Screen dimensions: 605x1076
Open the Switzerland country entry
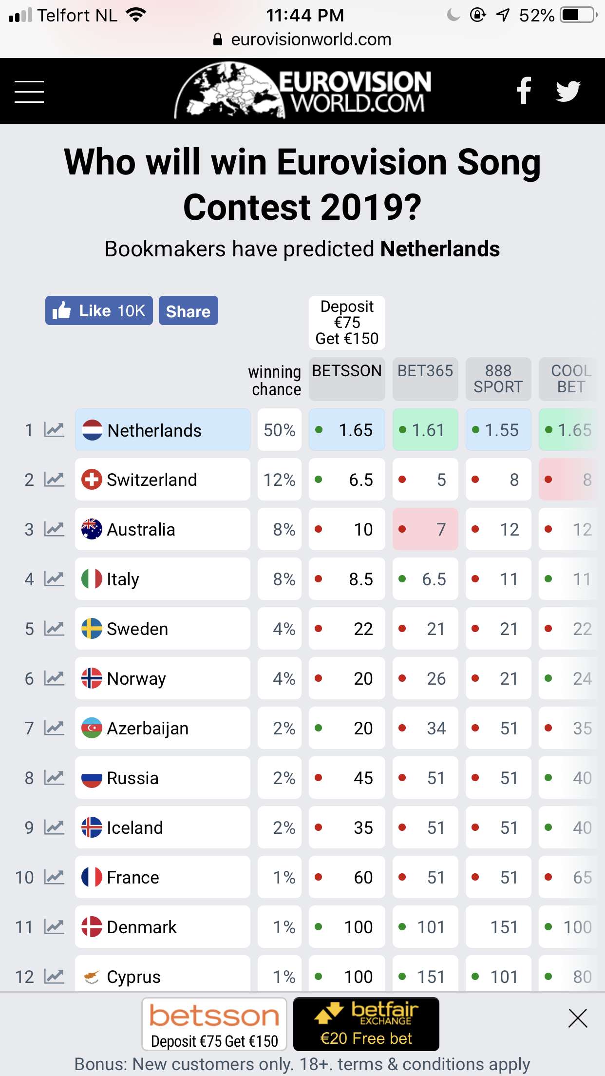[163, 480]
